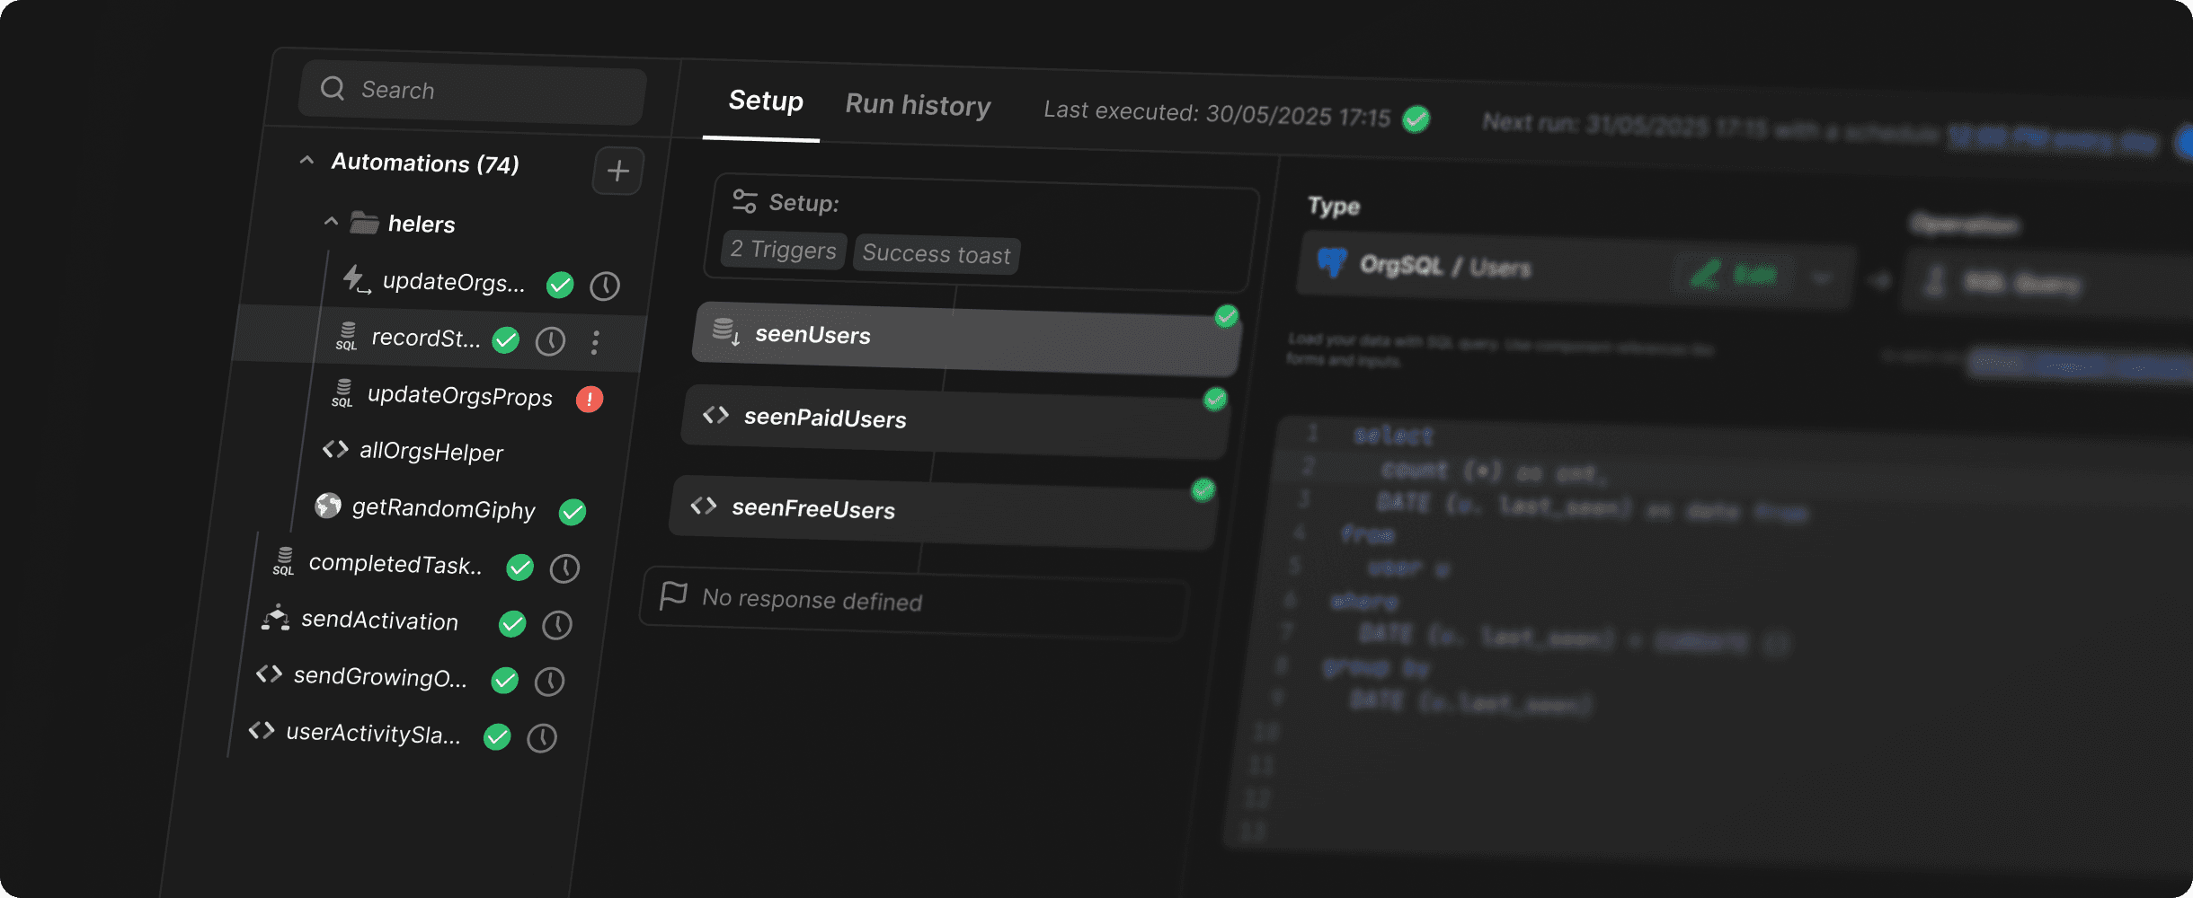Screen dimensions: 2193x898
Task: Click the 2 Triggers tag
Action: tap(783, 249)
